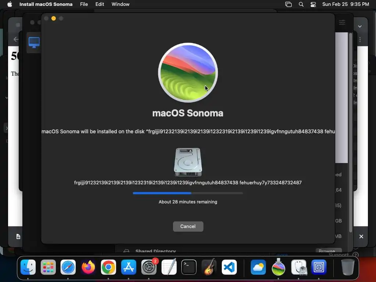Open Spotlight search
The width and height of the screenshot is (376, 282).
point(301,4)
